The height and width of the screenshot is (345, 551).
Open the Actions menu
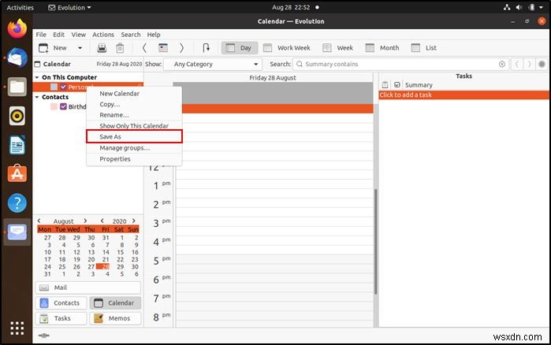click(103, 35)
